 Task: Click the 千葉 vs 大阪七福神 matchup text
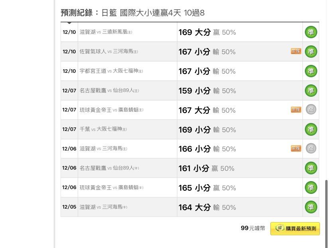coord(103,129)
